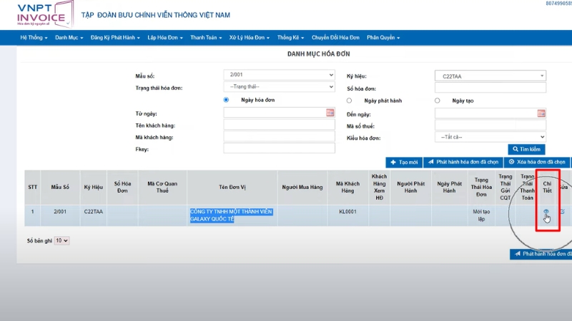
Task: Open the Hệ Thống menu
Action: [x=34, y=37]
